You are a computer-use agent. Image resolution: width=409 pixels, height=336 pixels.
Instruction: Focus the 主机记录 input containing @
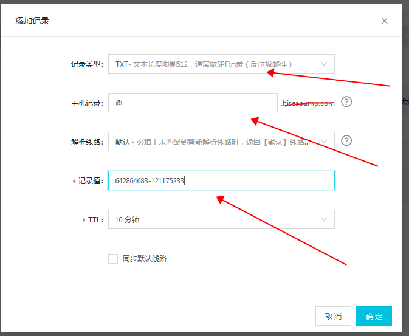192,103
